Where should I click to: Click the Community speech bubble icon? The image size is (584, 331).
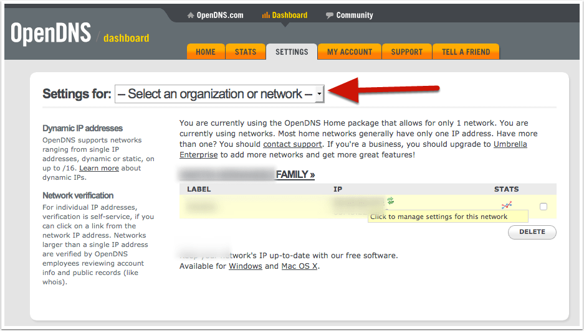(x=329, y=16)
